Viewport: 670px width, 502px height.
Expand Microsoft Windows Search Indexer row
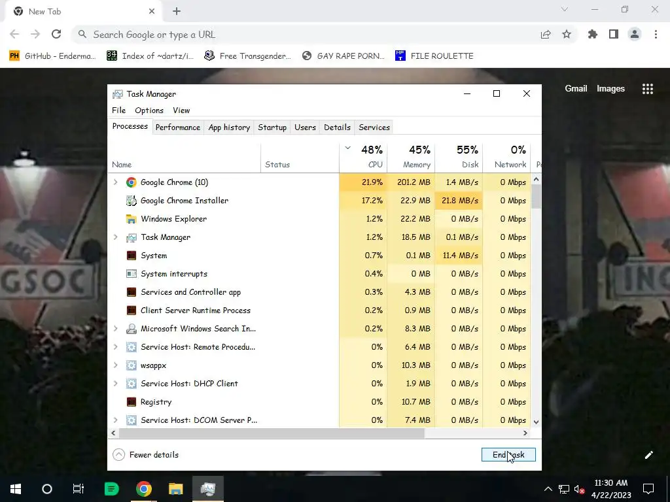[115, 329]
